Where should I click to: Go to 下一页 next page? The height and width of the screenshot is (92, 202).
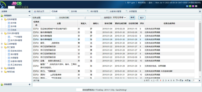point(180,81)
